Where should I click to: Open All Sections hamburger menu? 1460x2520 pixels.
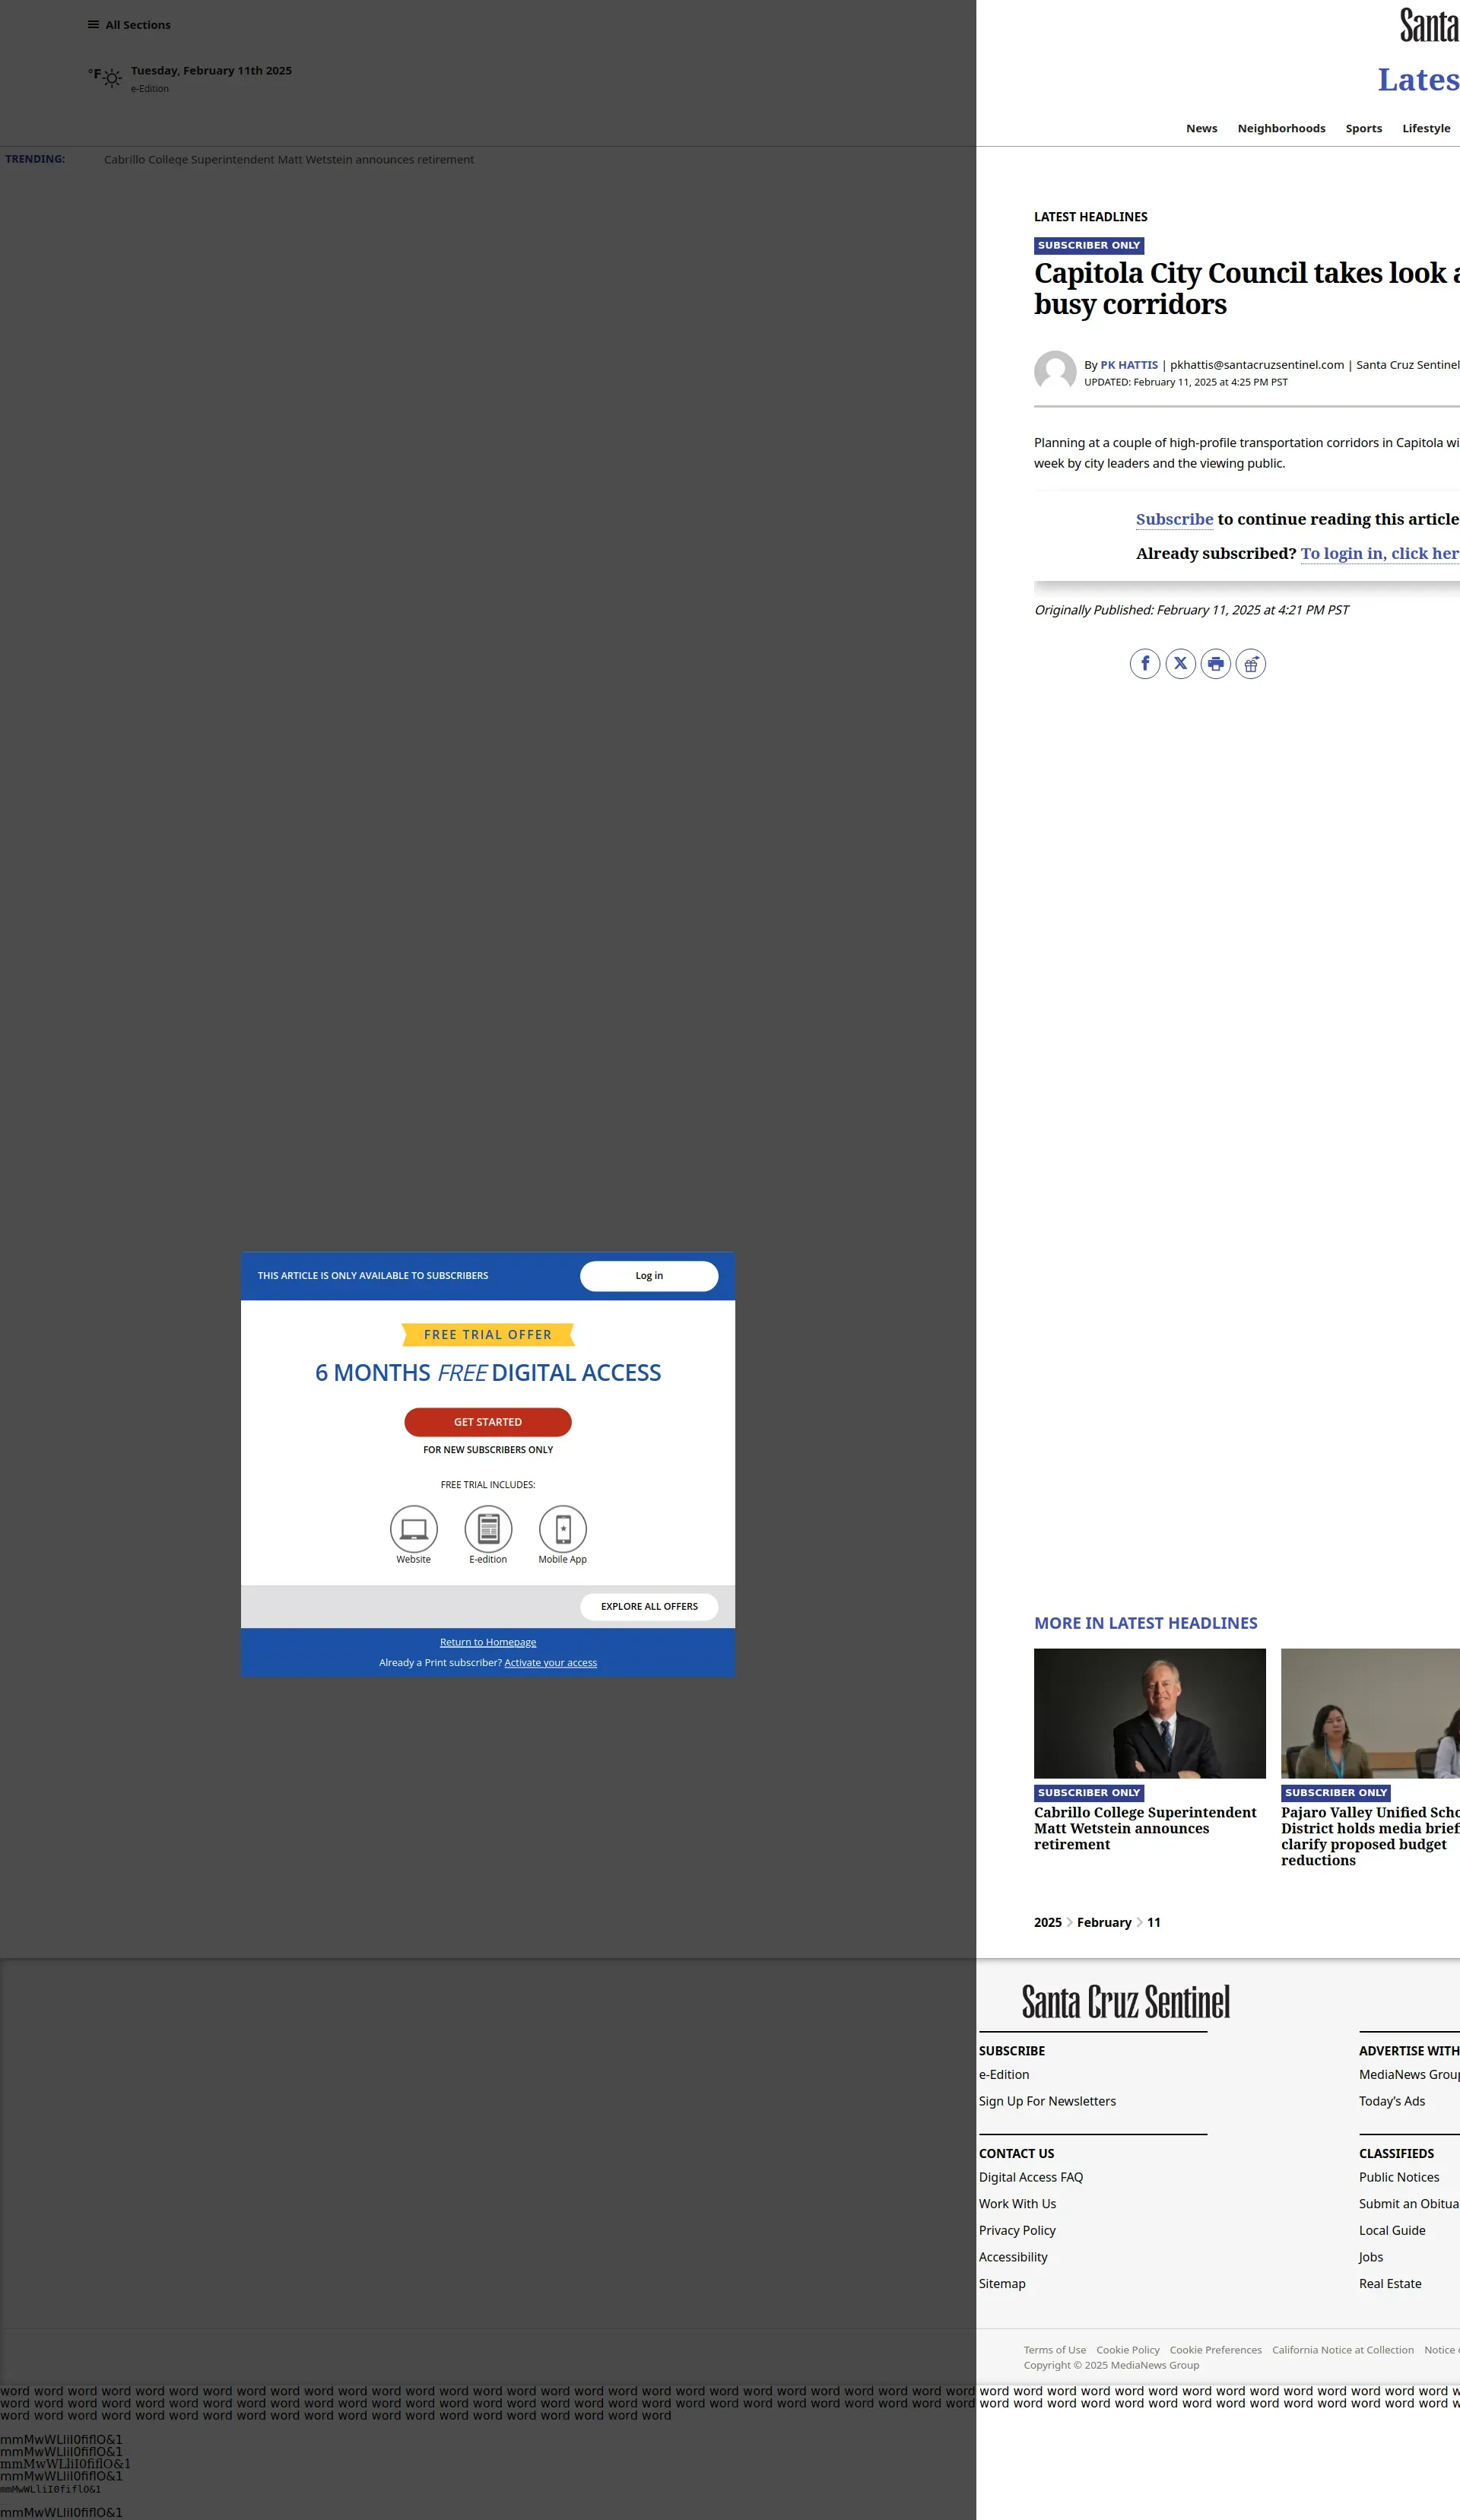click(93, 25)
